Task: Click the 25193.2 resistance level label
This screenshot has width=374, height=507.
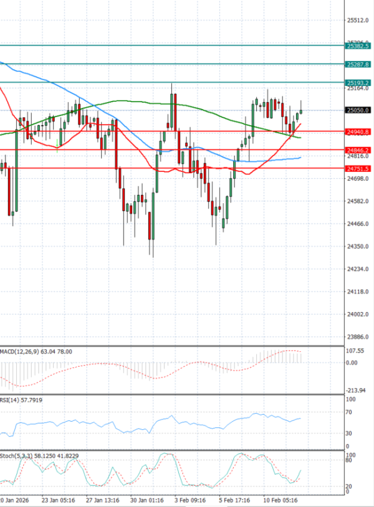Action: click(x=358, y=82)
